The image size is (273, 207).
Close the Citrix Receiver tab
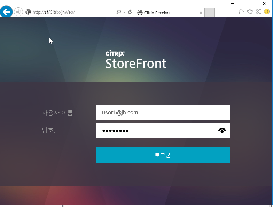coord(201,13)
